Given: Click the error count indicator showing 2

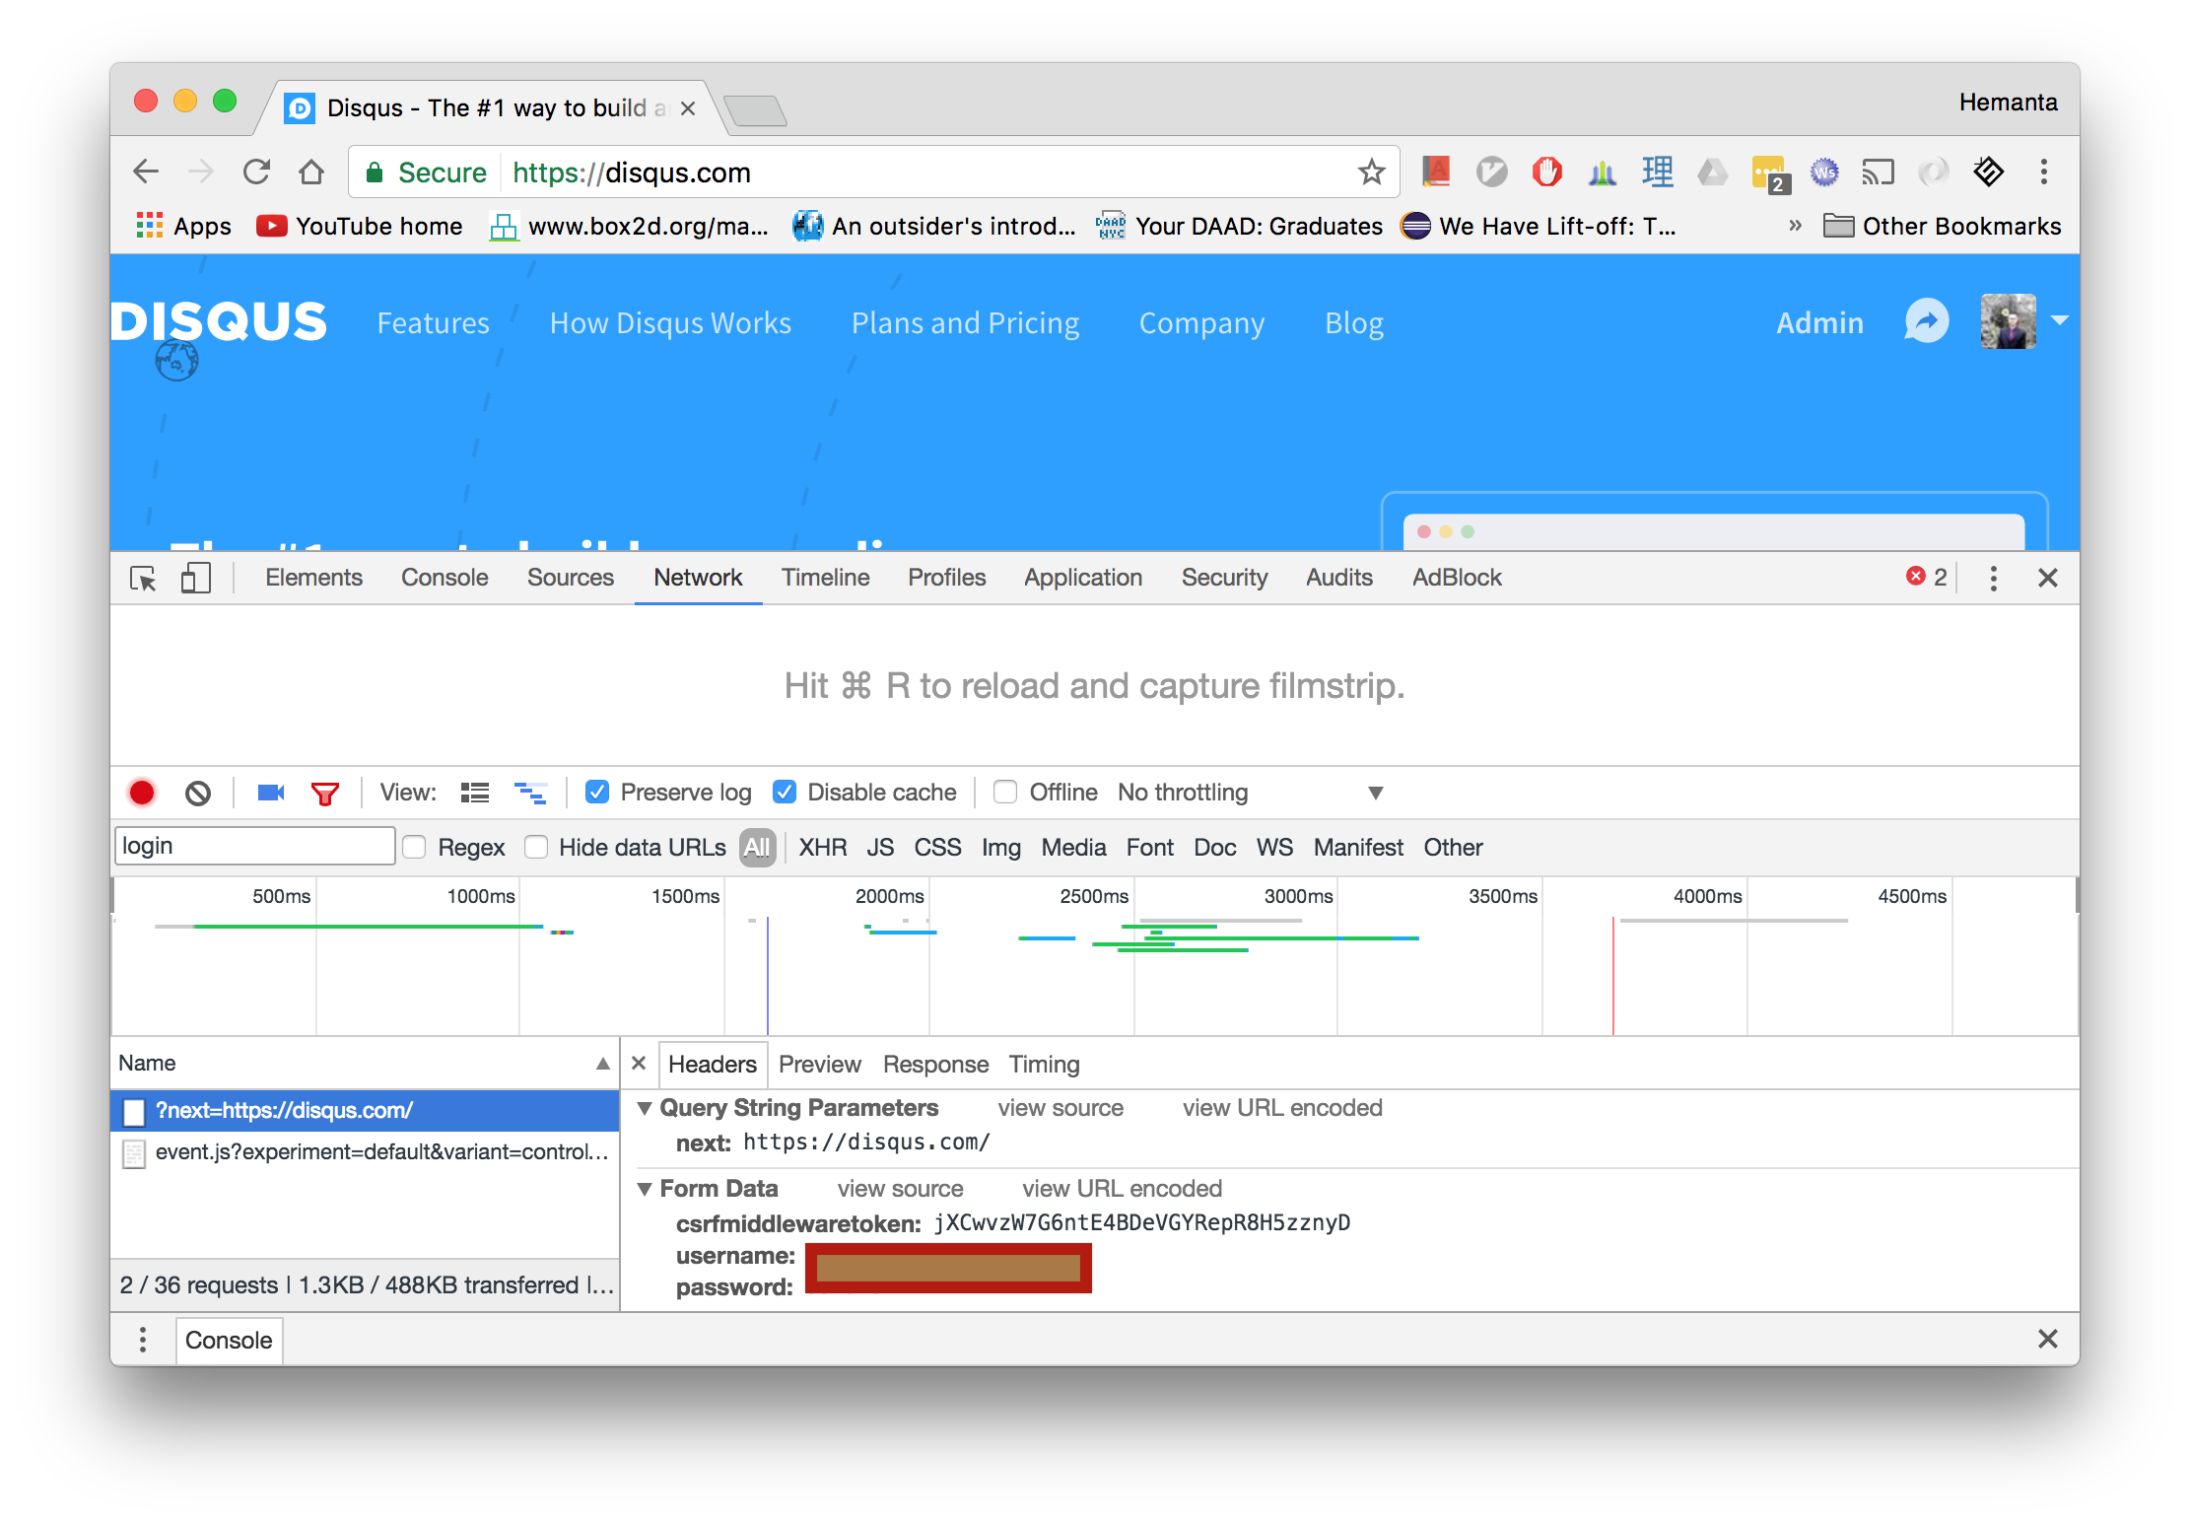Looking at the screenshot, I should coord(1926,577).
